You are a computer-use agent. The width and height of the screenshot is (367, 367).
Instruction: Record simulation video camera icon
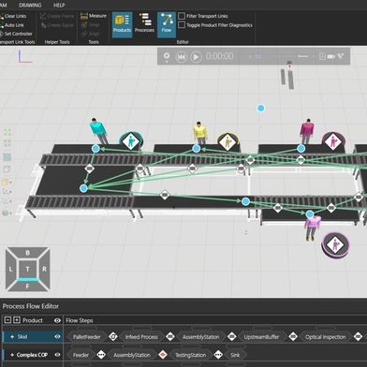click(331, 56)
